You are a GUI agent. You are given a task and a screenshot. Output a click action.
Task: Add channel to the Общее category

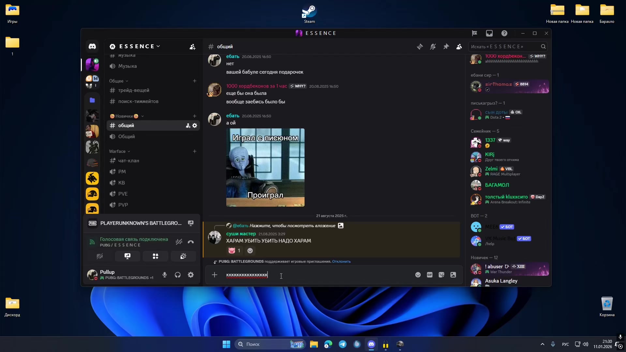tap(195, 81)
